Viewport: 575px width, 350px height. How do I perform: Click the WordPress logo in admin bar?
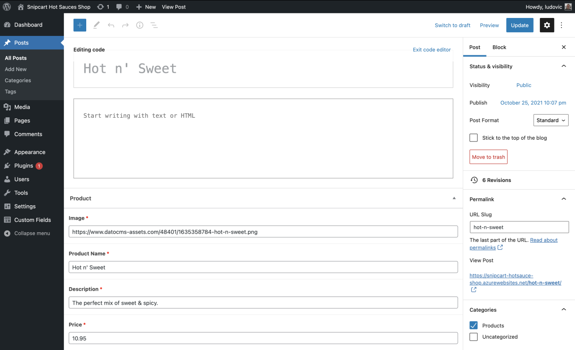tap(7, 7)
